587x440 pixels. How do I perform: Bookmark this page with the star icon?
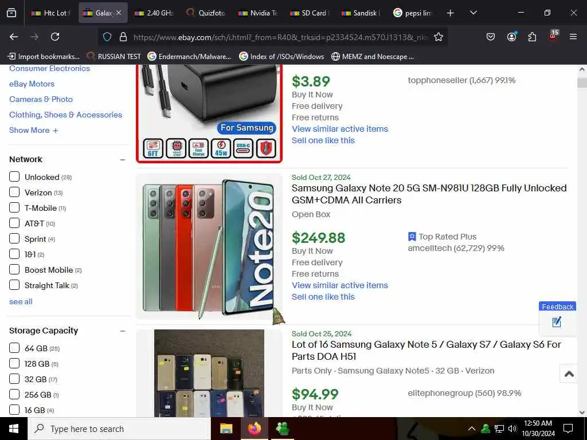[x=439, y=37]
